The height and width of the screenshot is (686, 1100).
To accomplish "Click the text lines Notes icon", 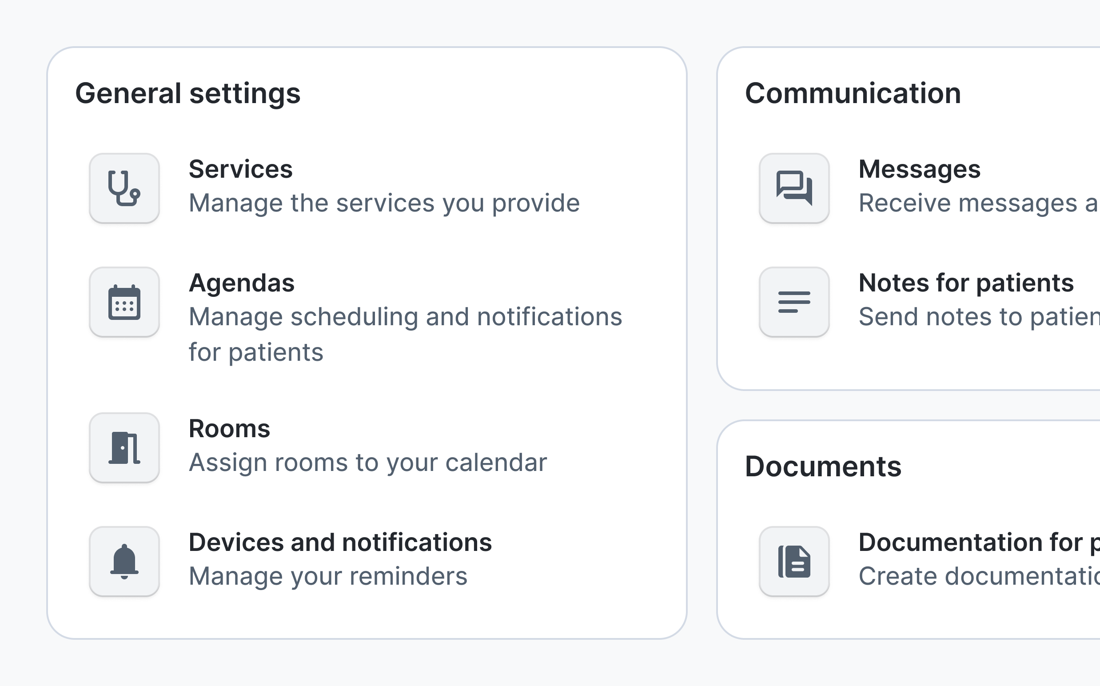I will (x=794, y=302).
